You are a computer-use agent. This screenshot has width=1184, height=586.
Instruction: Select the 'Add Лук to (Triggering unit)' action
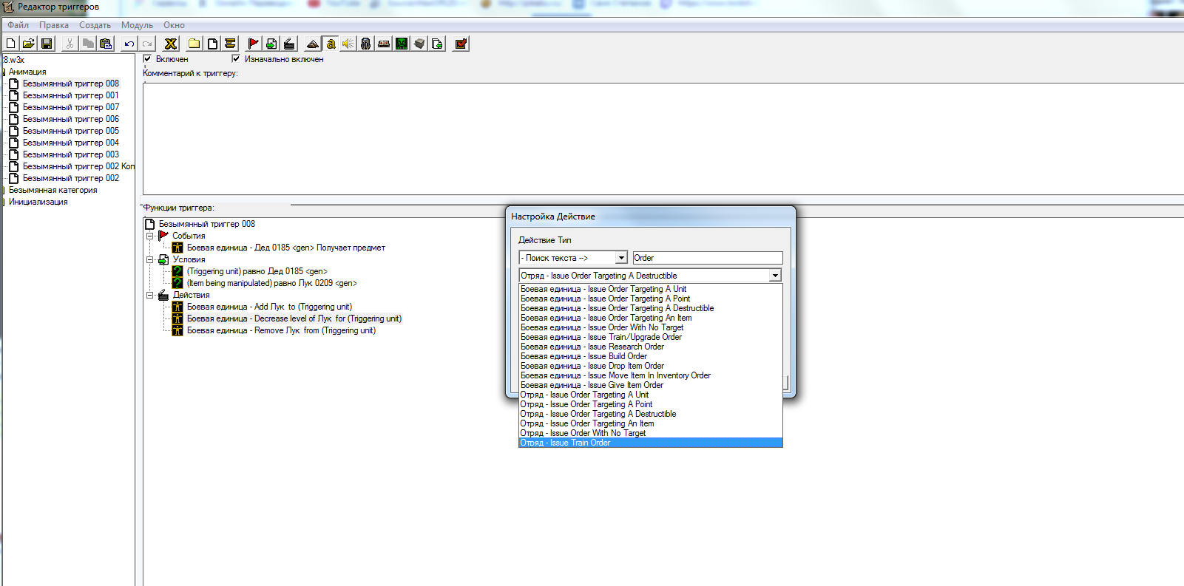pos(269,307)
